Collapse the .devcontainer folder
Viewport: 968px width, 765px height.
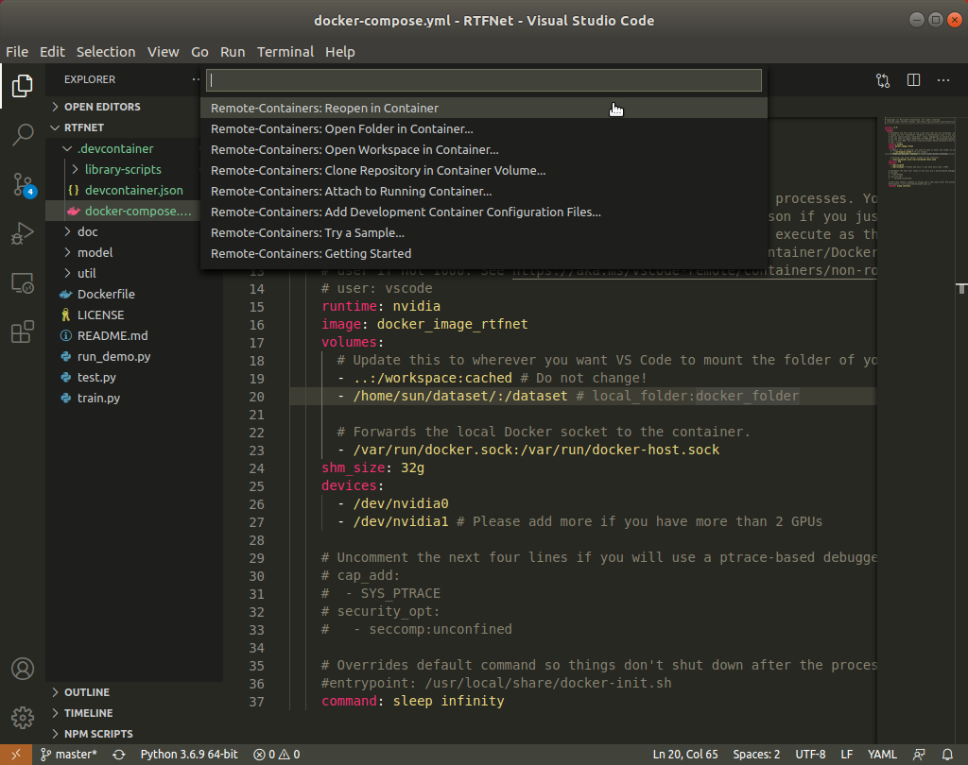115,148
